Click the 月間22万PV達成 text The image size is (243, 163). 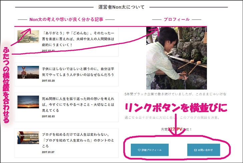pyautogui.click(x=176, y=129)
